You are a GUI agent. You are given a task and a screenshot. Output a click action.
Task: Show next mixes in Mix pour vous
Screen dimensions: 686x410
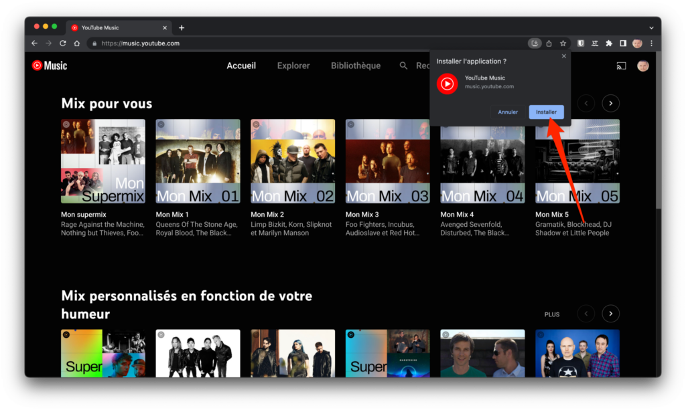coord(611,104)
